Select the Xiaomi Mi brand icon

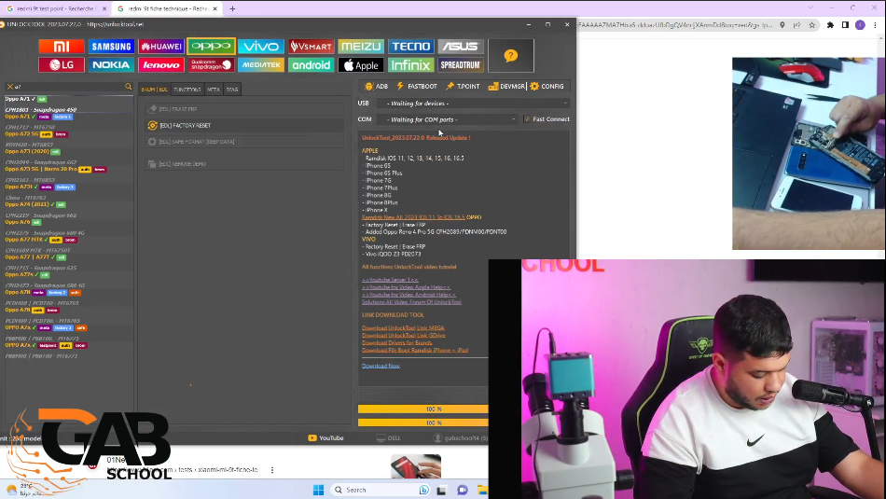62,47
